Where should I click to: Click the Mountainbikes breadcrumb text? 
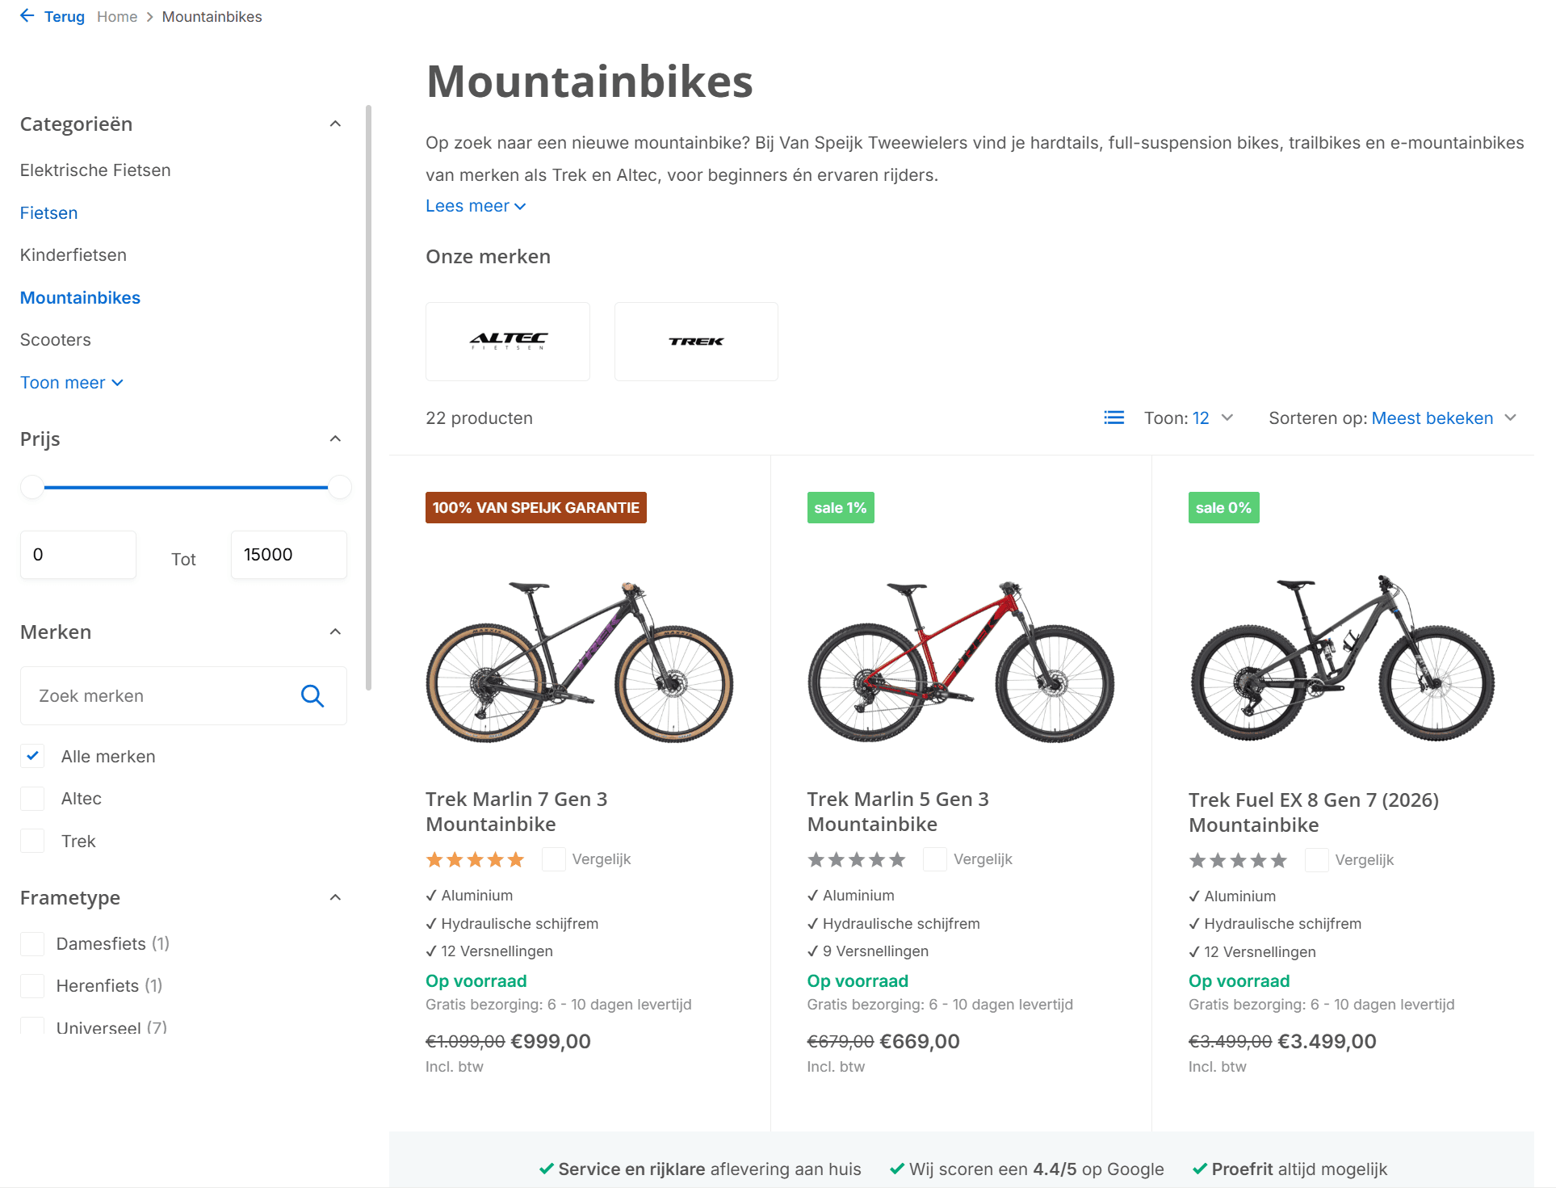(212, 17)
